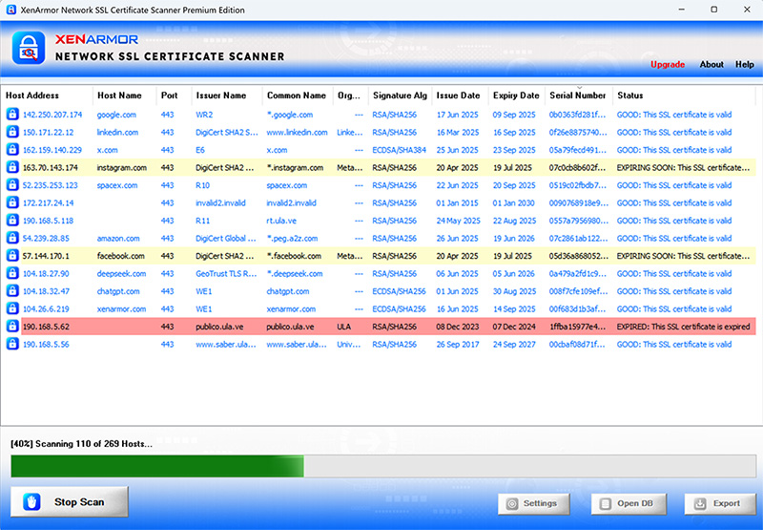763x530 pixels.
Task: Click the lock icon on the amazon.com row
Action: tap(12, 238)
